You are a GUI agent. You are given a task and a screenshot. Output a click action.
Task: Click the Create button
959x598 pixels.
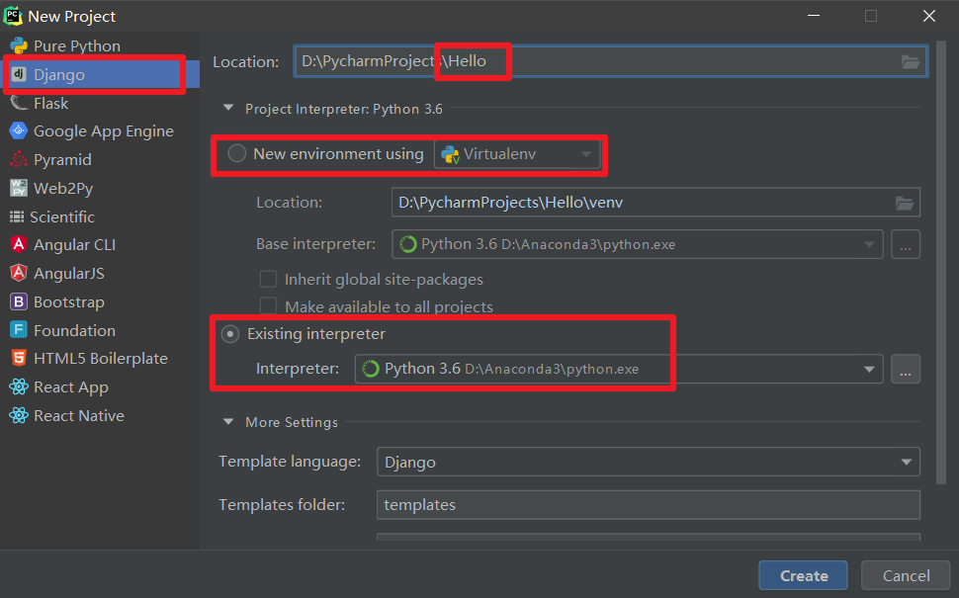tap(803, 575)
